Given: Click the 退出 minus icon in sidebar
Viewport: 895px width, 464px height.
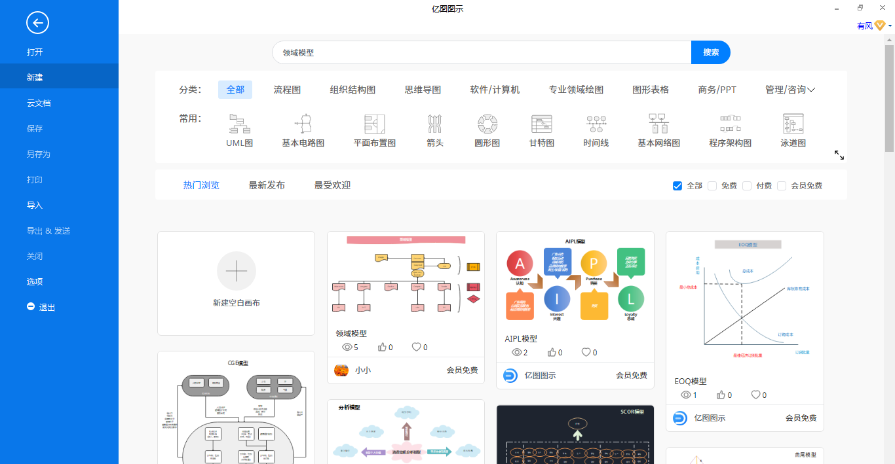Looking at the screenshot, I should point(31,306).
